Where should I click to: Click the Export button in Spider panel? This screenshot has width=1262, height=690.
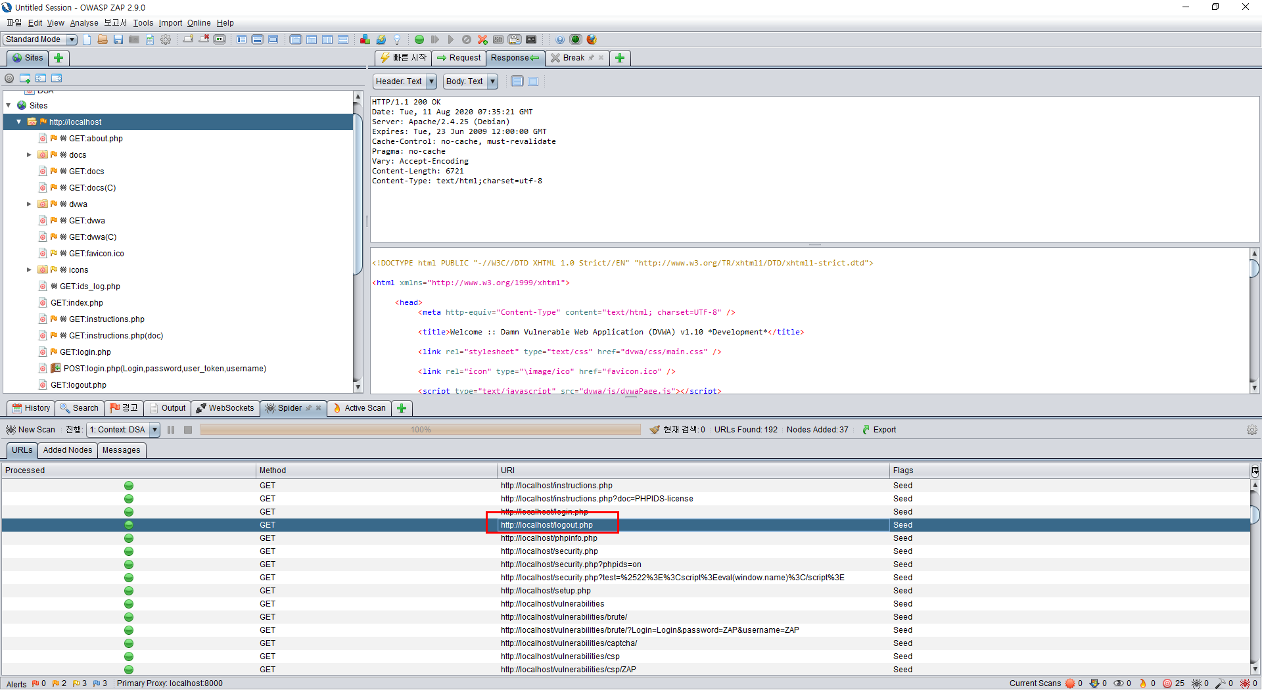(x=879, y=430)
